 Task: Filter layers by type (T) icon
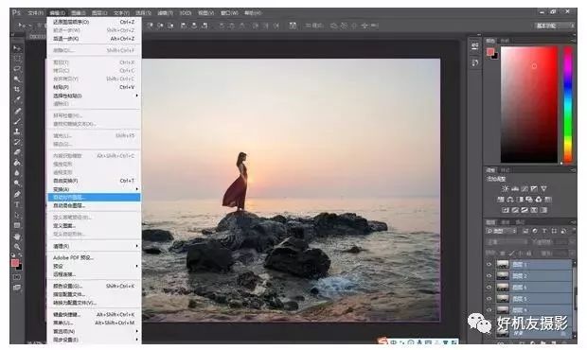[x=544, y=231]
